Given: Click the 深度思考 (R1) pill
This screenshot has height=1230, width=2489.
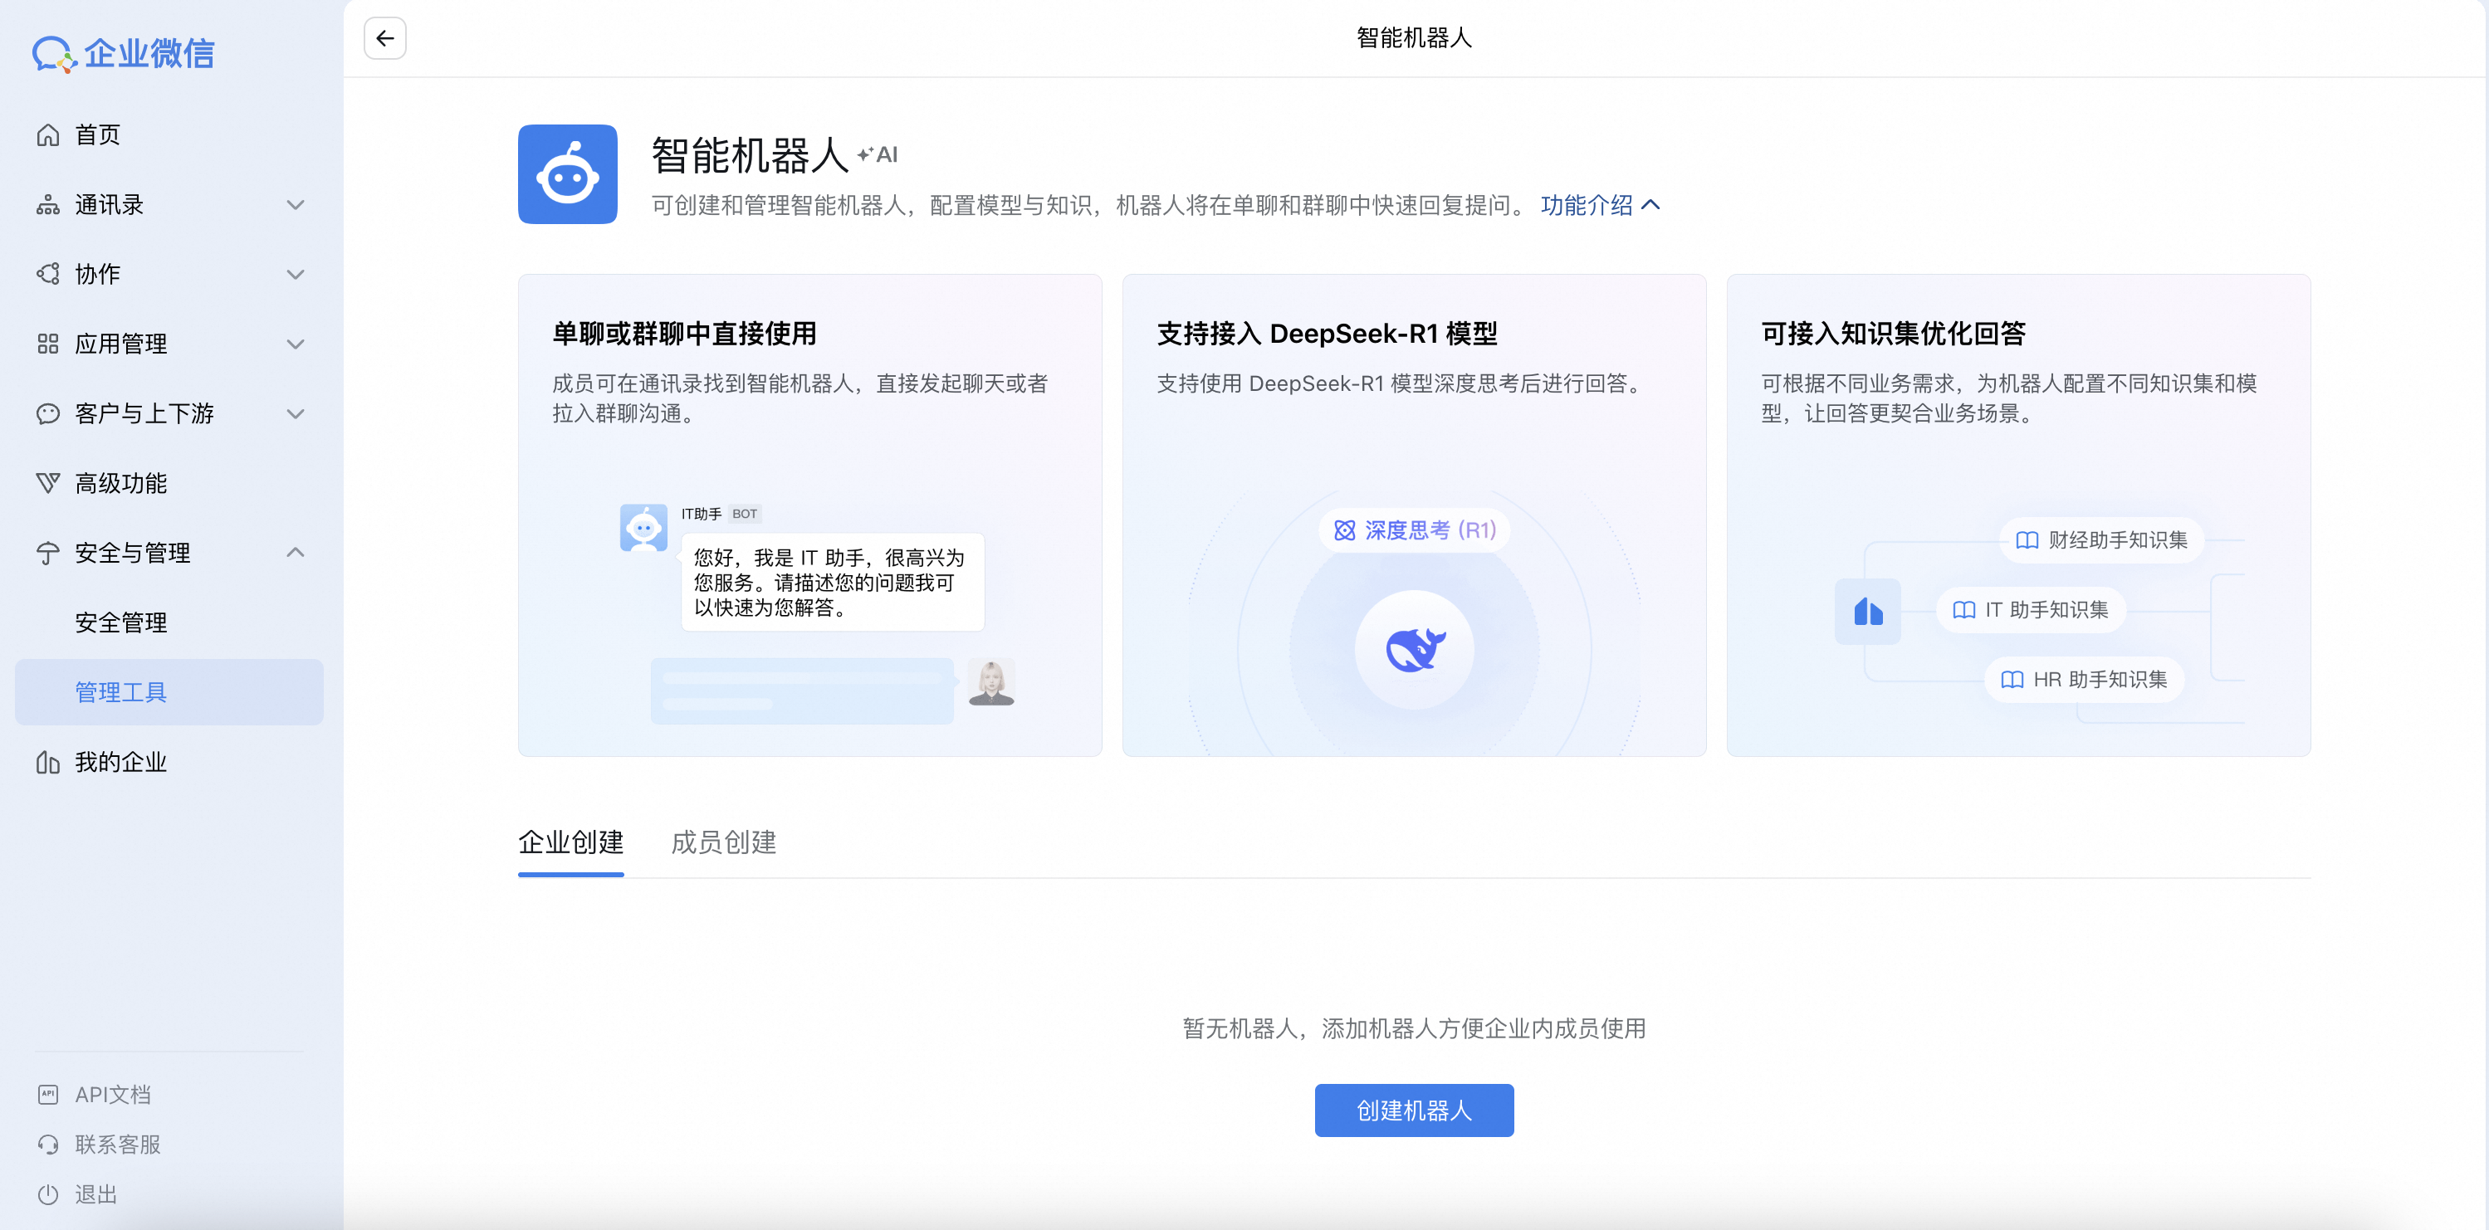Looking at the screenshot, I should (1415, 530).
